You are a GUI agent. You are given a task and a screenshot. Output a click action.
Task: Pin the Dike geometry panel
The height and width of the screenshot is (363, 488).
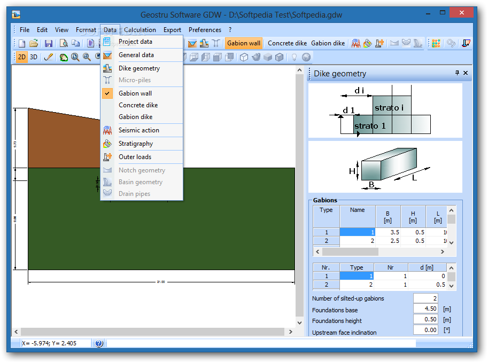(x=457, y=73)
